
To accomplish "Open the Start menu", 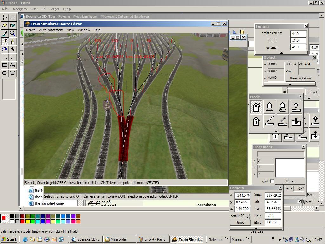I will (x=9, y=239).
